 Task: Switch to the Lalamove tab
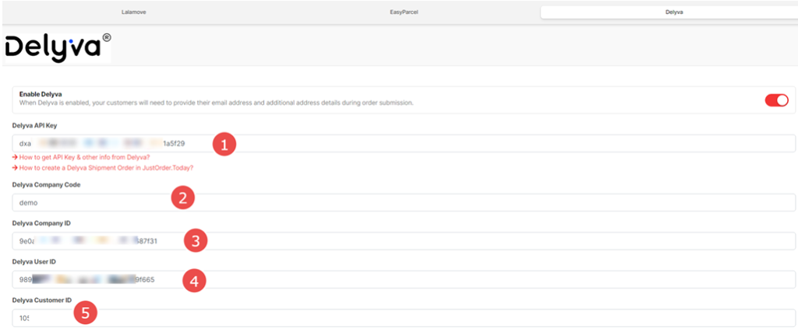tap(134, 12)
